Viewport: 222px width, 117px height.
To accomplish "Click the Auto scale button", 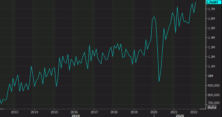I will [212, 107].
